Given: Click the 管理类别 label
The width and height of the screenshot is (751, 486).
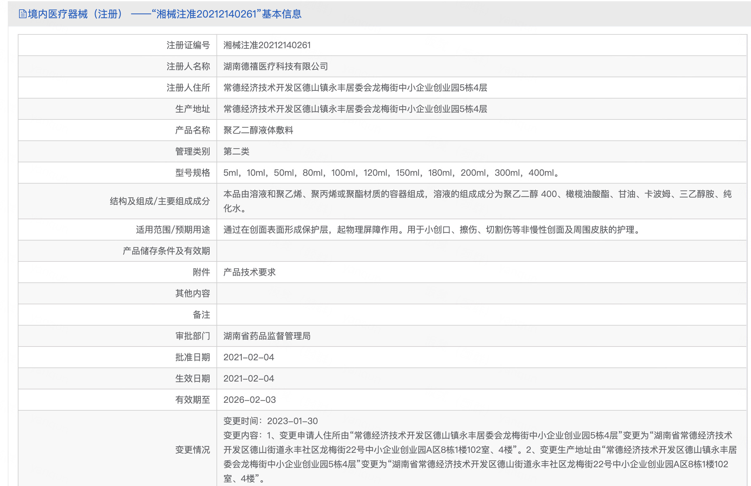Looking at the screenshot, I should coord(192,151).
